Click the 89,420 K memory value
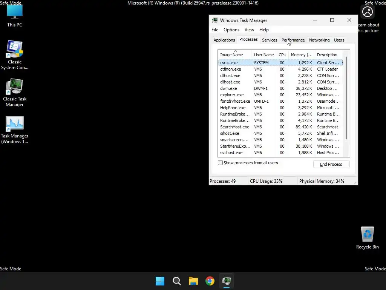 point(304,127)
